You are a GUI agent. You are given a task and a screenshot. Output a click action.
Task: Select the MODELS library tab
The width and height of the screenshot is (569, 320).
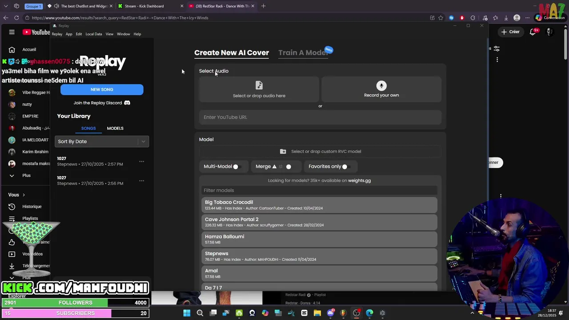115,128
